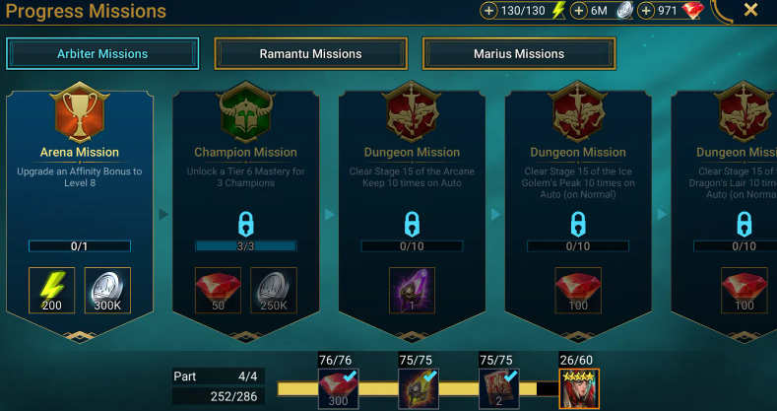Click the lock on Arcane Keep Dungeon Mission
Viewport: 777px width, 411px height.
coord(412,224)
